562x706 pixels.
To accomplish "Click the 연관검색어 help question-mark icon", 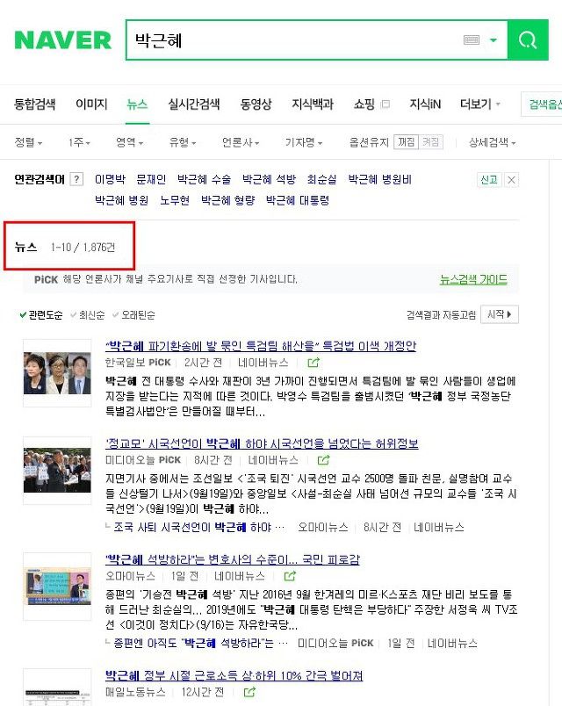I will coord(76,179).
